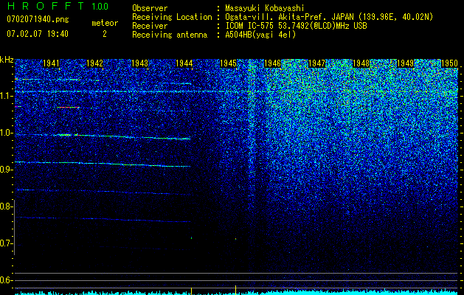Click time marker 1948
Viewport: 464px width, 295px height.
(x=361, y=63)
